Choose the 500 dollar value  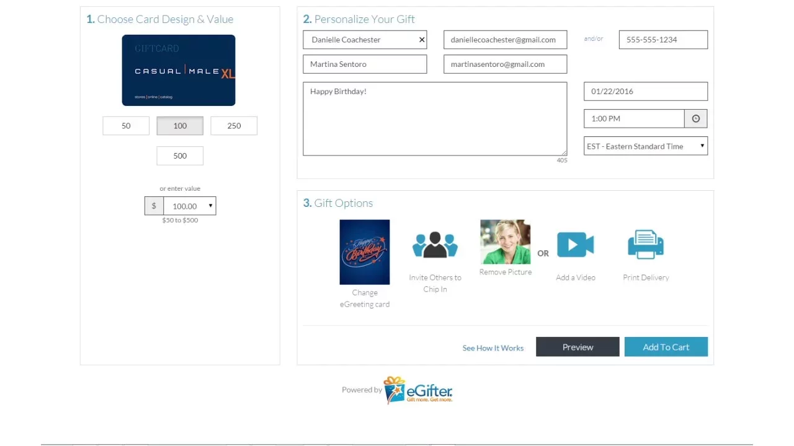(180, 155)
